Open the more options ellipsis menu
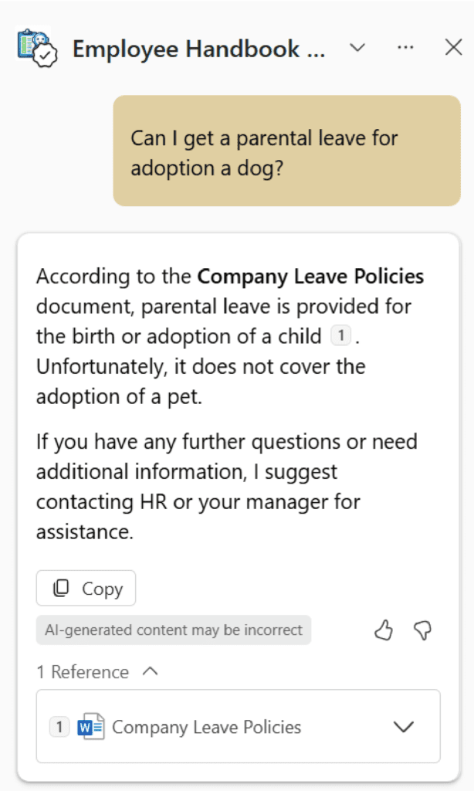 405,48
